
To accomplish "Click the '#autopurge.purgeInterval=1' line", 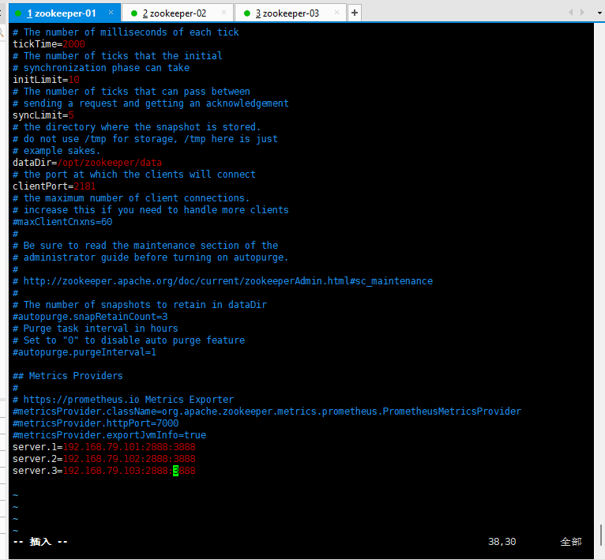I will click(85, 352).
